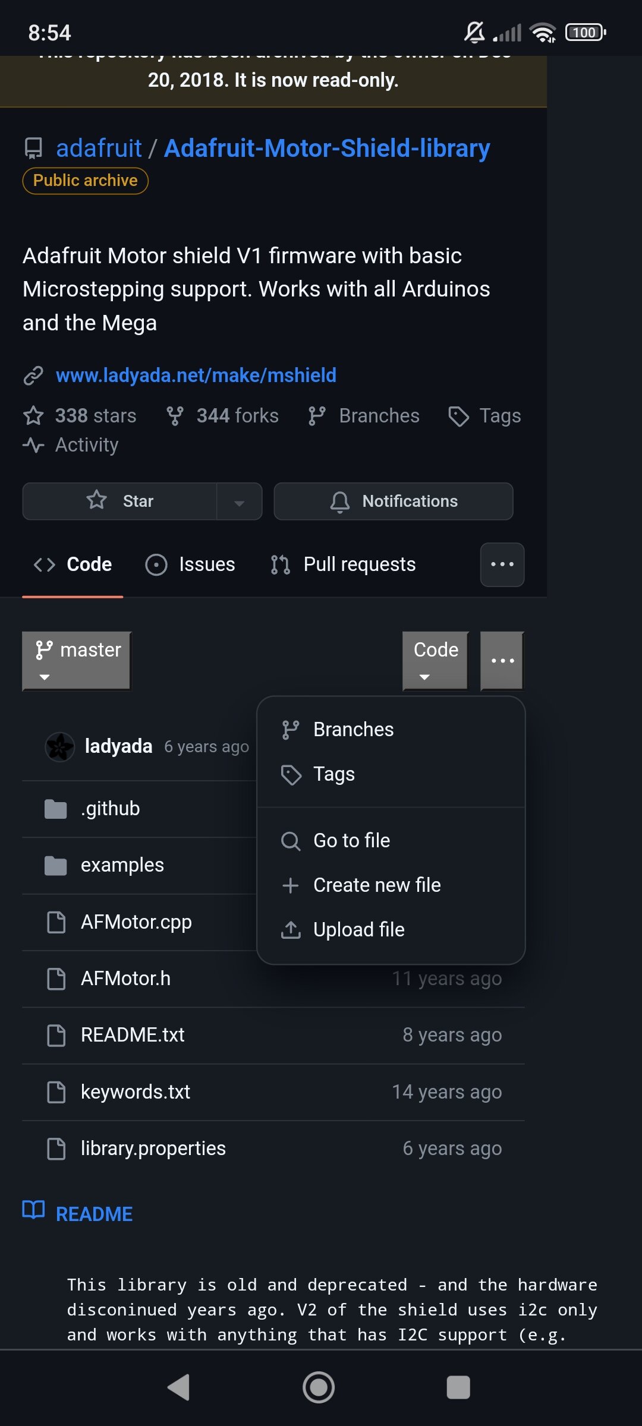
Task: Switch to the Issues tab
Action: (x=190, y=564)
